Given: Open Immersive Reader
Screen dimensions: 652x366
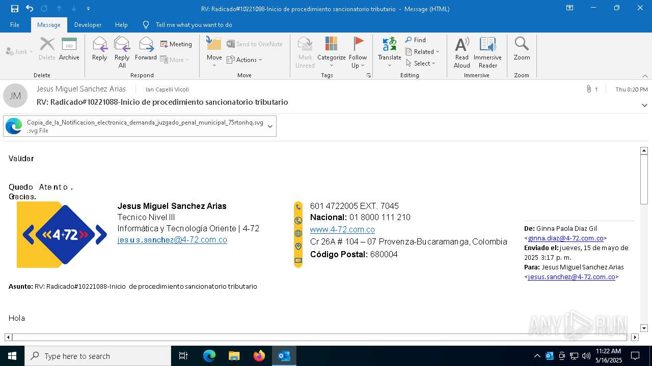Looking at the screenshot, I should tap(488, 52).
